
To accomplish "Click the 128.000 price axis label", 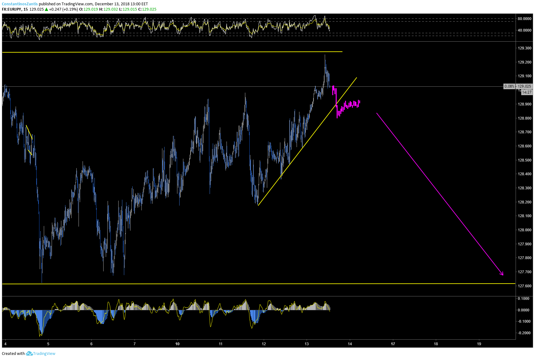I will coord(524,230).
